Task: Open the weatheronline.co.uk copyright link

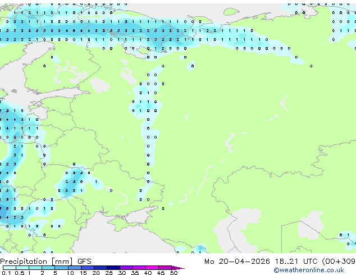Action: [308, 270]
